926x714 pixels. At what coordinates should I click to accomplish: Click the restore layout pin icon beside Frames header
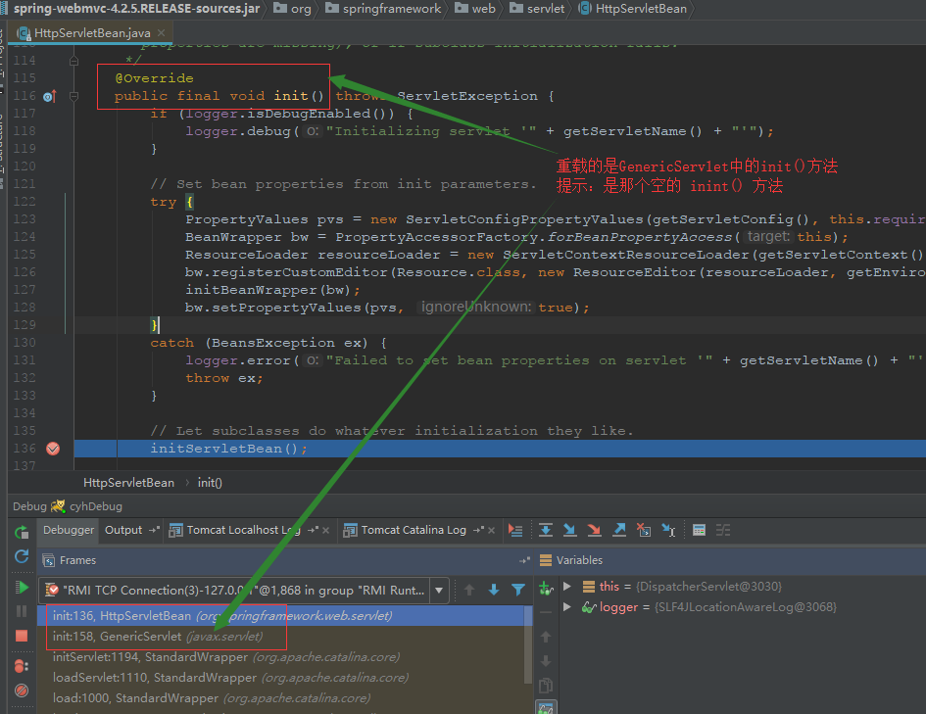pos(524,560)
